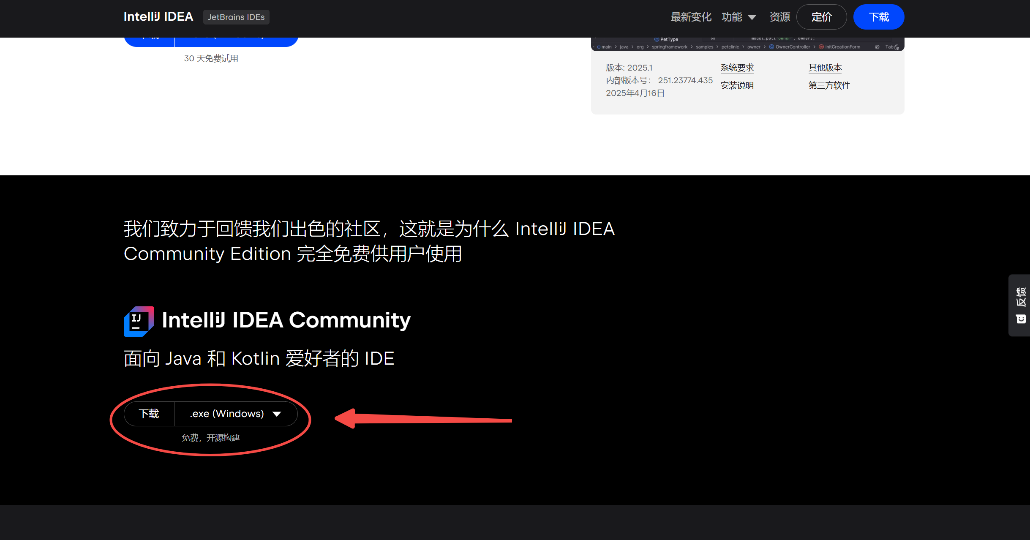Click the initCreationForm method icon in breadcrumb
Image resolution: width=1030 pixels, height=540 pixels.
tap(821, 47)
